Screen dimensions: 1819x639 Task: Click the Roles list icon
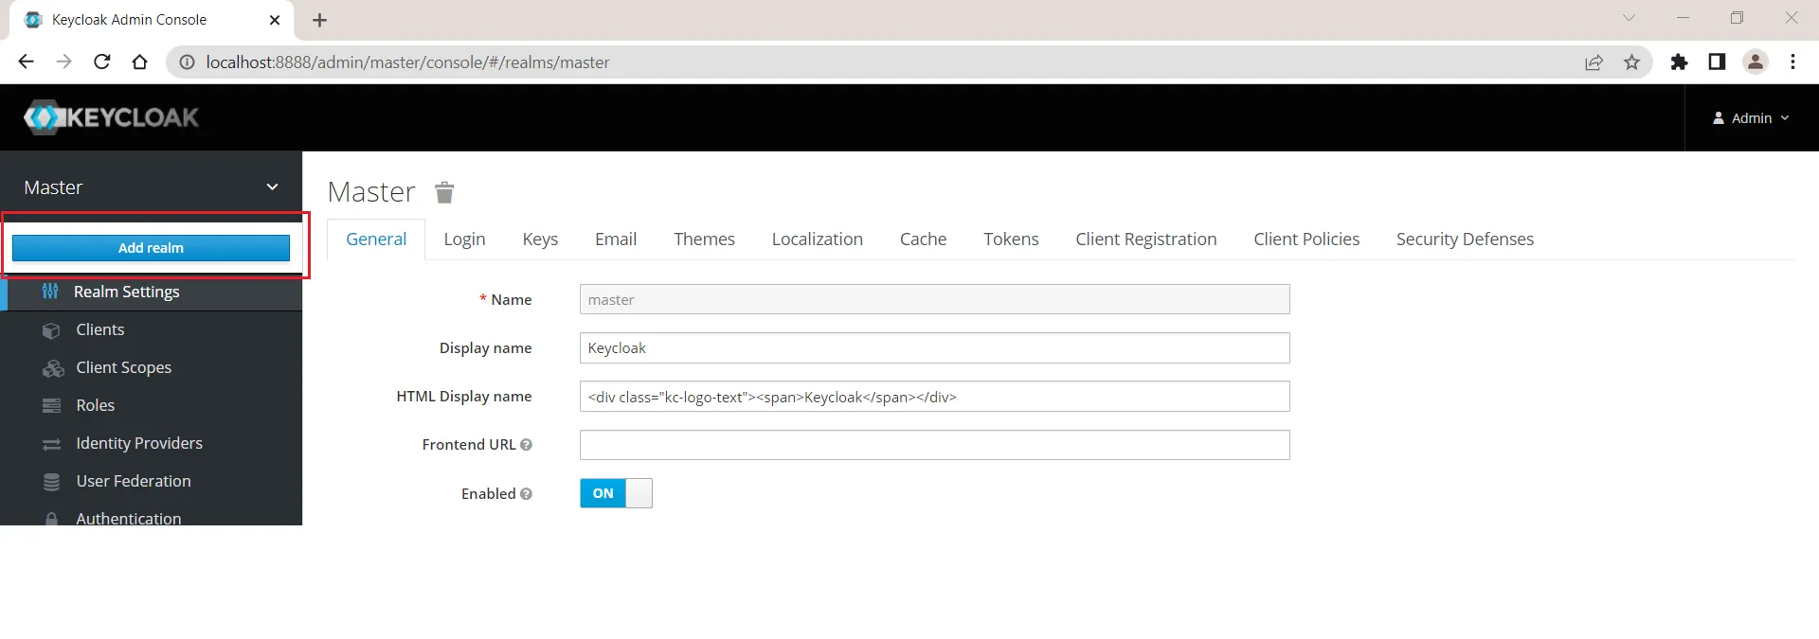pos(51,406)
